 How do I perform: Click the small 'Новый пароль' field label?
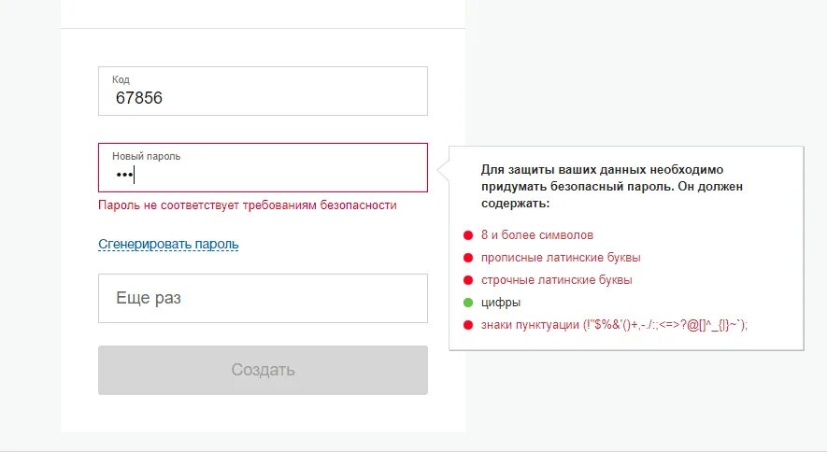(x=146, y=156)
